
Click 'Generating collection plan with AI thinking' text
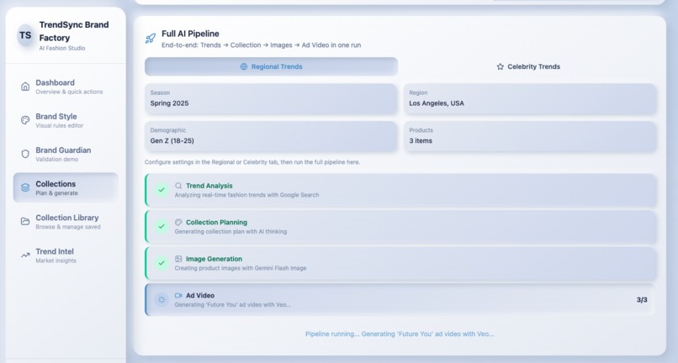230,232
